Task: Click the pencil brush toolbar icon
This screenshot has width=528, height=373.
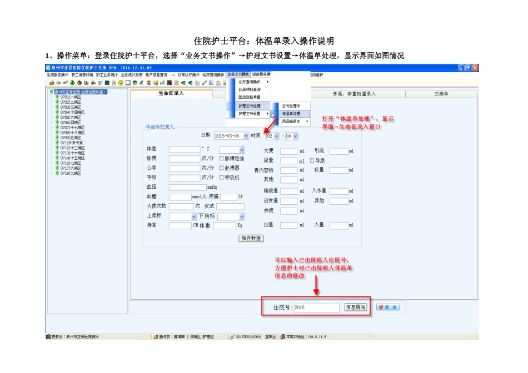Action: click(x=204, y=83)
